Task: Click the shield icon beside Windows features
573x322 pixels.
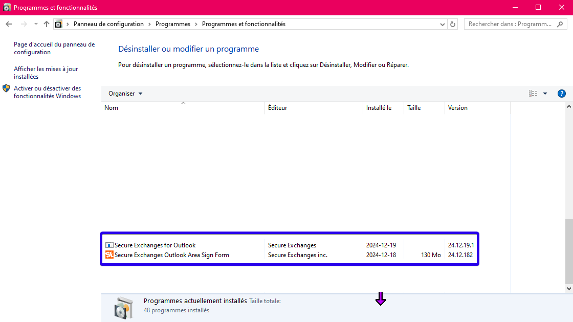Action: [x=6, y=88]
